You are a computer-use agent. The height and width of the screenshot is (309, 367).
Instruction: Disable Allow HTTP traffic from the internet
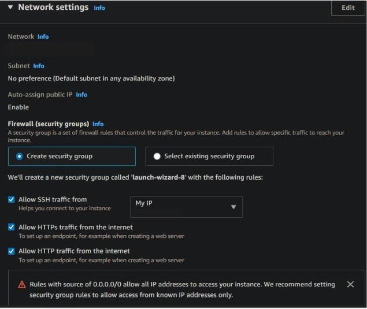tap(12, 251)
